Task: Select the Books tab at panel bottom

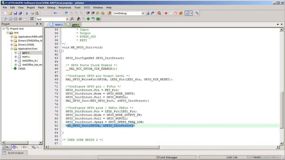Action: click(16, 147)
